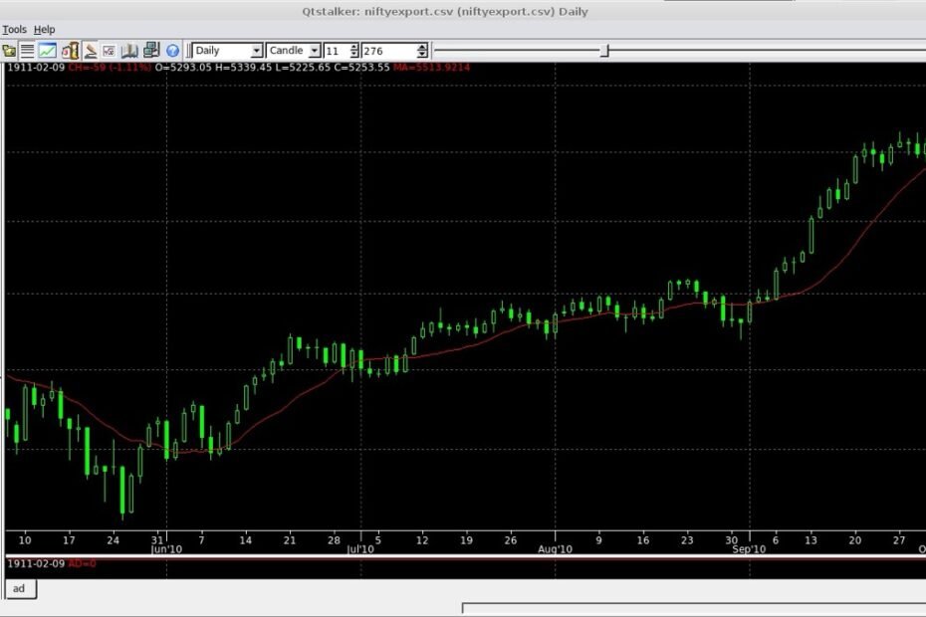The width and height of the screenshot is (926, 617).
Task: Click the computers data window icon
Action: 151,50
